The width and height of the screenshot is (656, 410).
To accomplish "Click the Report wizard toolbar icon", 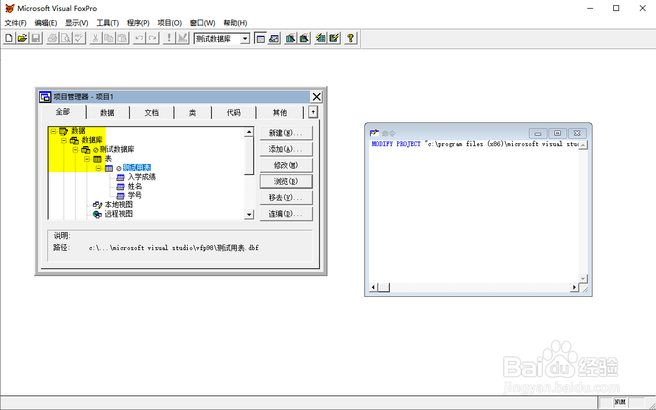I will 304,38.
